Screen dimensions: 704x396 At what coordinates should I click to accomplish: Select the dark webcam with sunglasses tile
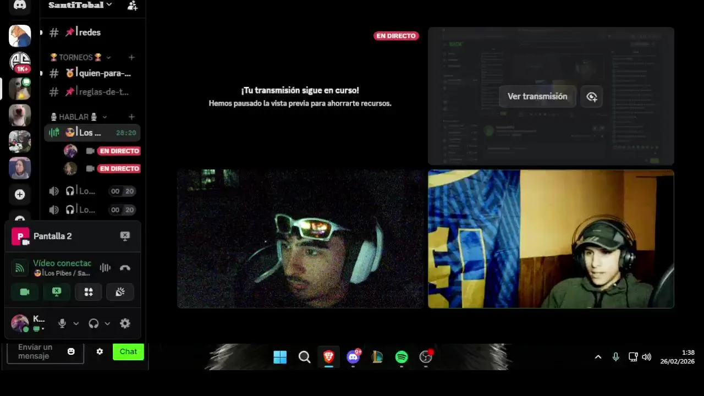(300, 239)
